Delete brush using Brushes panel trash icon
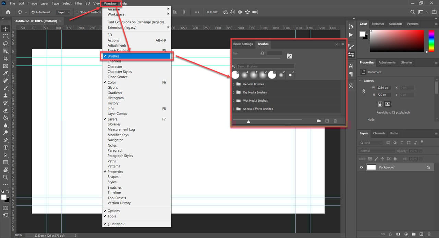 (x=335, y=121)
